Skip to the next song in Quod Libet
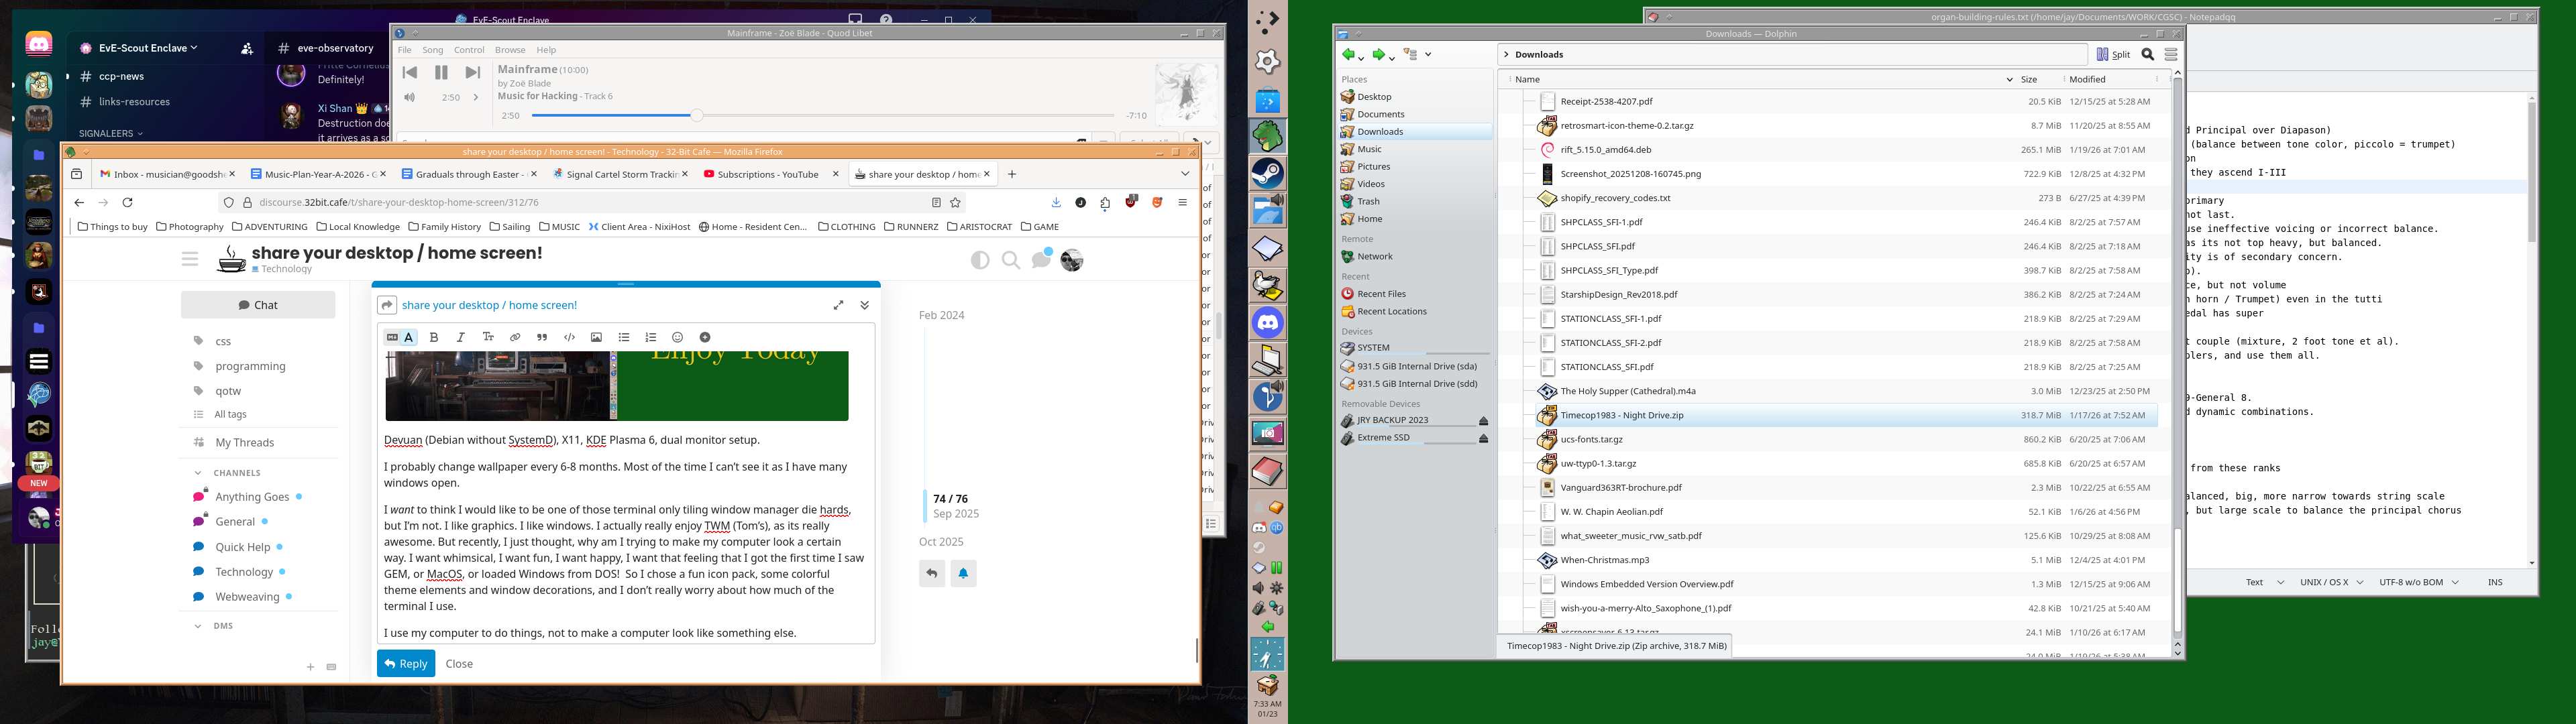This screenshot has height=724, width=2576. (472, 72)
